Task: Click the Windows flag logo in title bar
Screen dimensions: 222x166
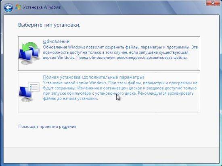Action: [18, 7]
